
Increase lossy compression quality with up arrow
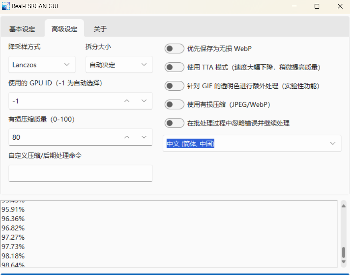127,137
